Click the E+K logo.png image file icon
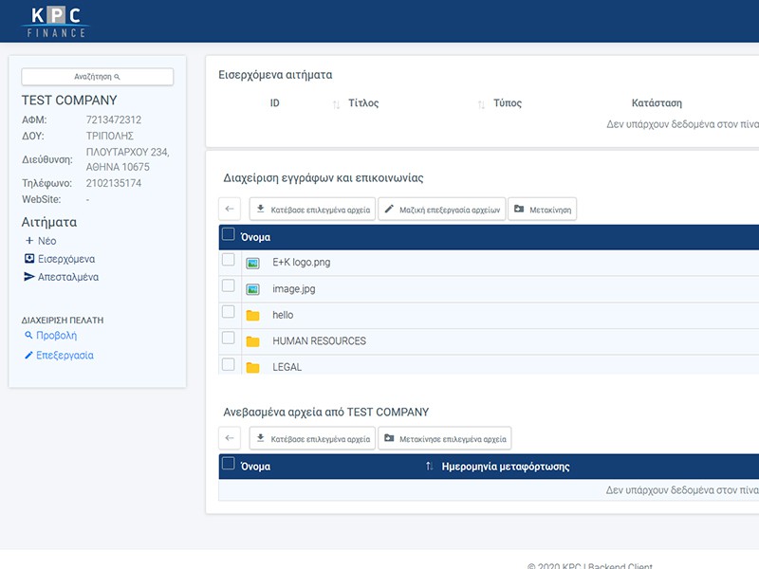 [x=252, y=263]
